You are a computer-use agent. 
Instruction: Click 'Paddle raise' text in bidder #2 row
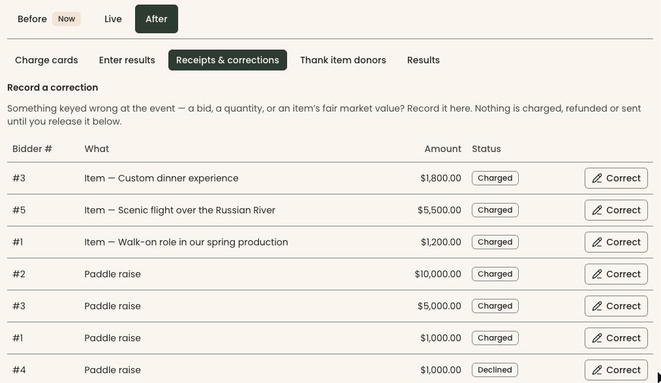112,274
